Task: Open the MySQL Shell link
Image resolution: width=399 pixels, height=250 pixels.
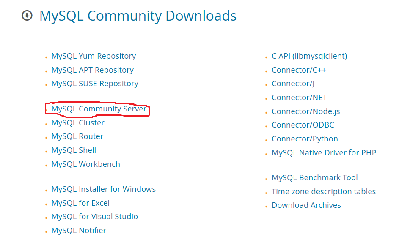Action: click(74, 150)
